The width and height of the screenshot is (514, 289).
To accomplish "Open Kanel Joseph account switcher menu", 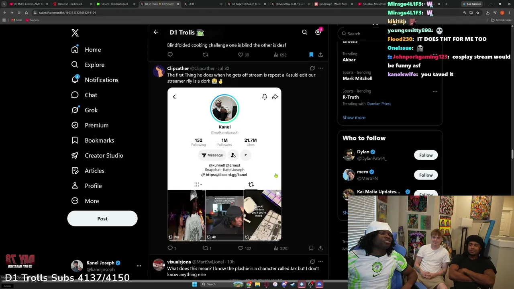I will (139, 266).
